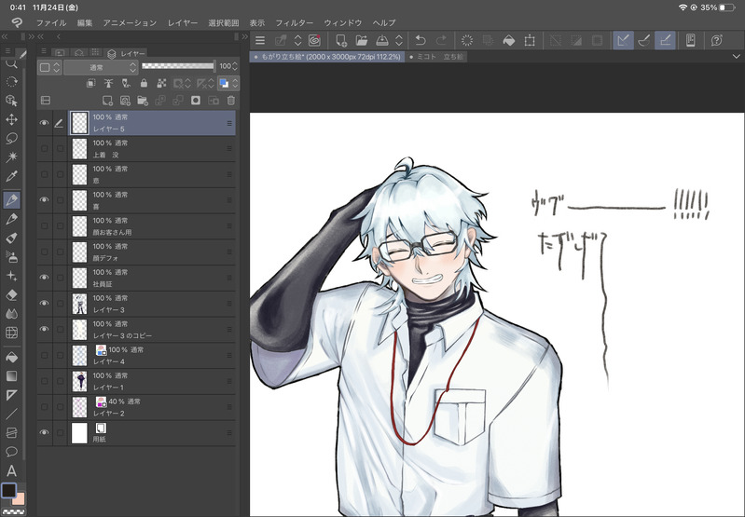Toggle Clip to layer below icon

click(90, 83)
